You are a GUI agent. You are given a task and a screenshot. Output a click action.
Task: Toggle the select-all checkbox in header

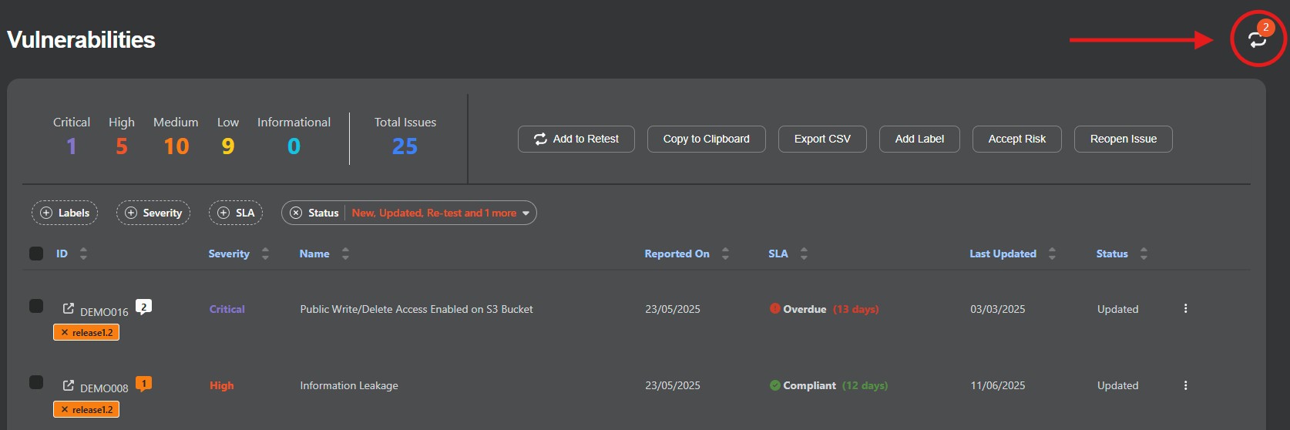pos(36,254)
